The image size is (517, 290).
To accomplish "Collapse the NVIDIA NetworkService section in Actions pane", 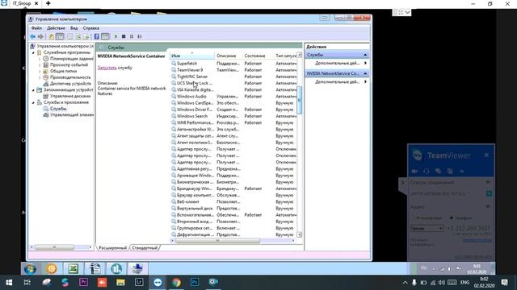I will tap(365, 73).
